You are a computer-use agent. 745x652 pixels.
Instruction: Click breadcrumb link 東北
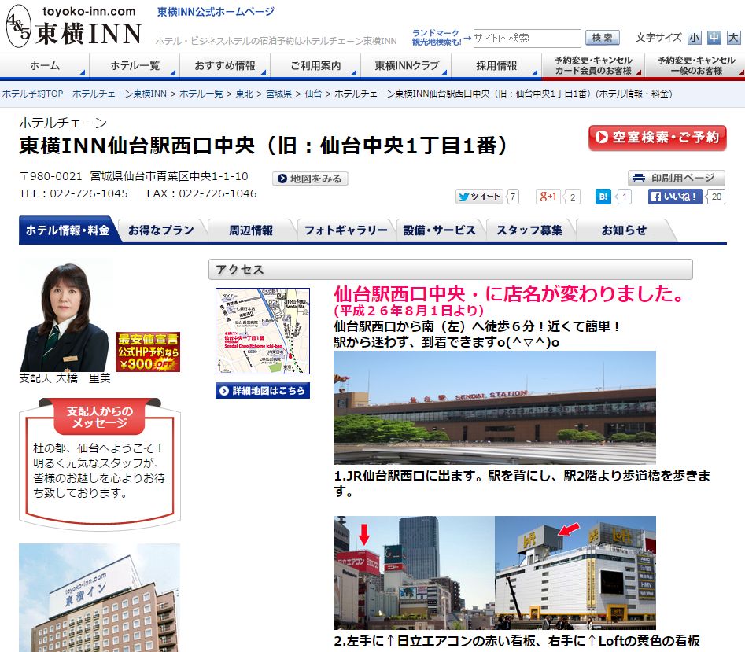pyautogui.click(x=244, y=94)
